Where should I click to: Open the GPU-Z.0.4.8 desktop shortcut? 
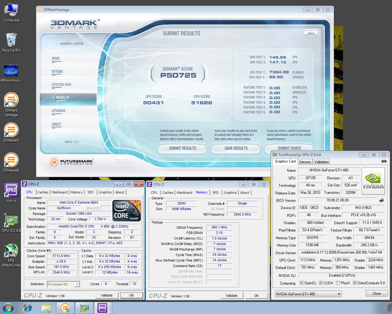tap(11, 223)
